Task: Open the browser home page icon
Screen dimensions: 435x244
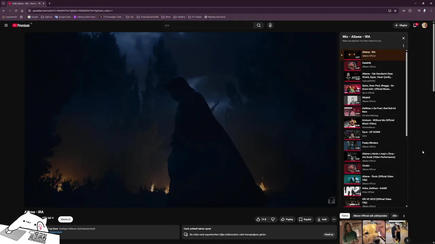Action: coord(22,11)
